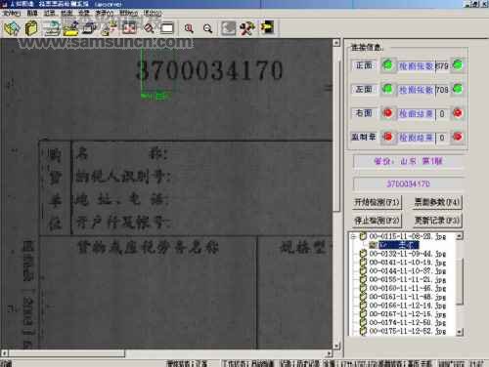
Task: Select file 00-0141-11-10 in list
Action: 408,263
